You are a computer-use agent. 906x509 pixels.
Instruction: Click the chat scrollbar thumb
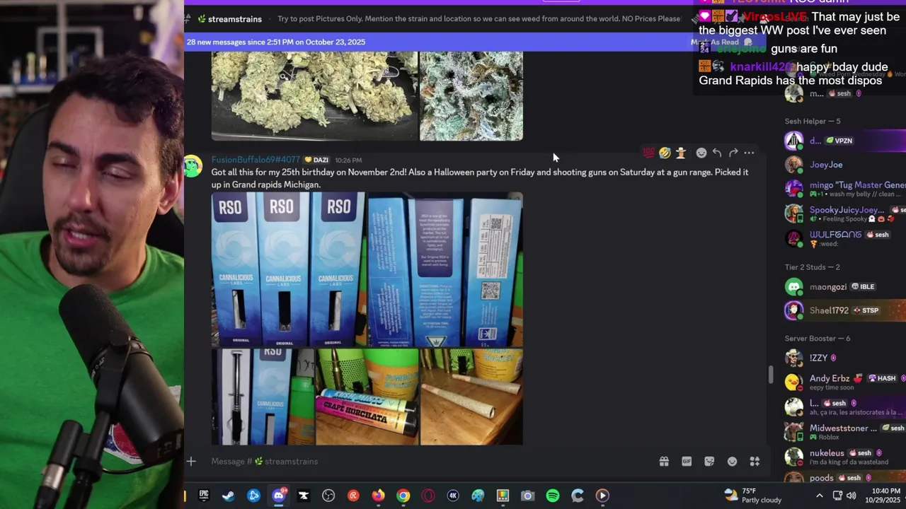point(770,375)
